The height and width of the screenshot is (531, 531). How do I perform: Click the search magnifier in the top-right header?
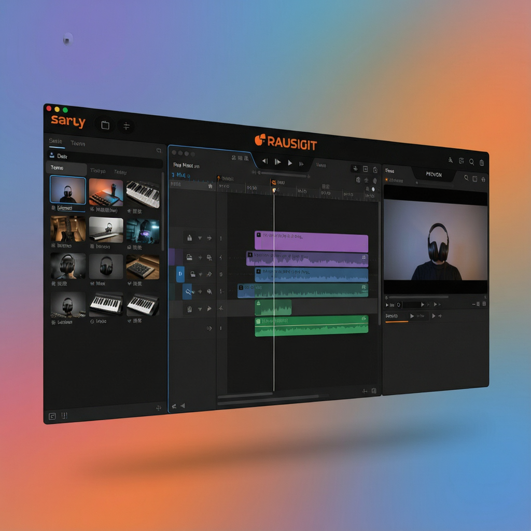pyautogui.click(x=471, y=162)
